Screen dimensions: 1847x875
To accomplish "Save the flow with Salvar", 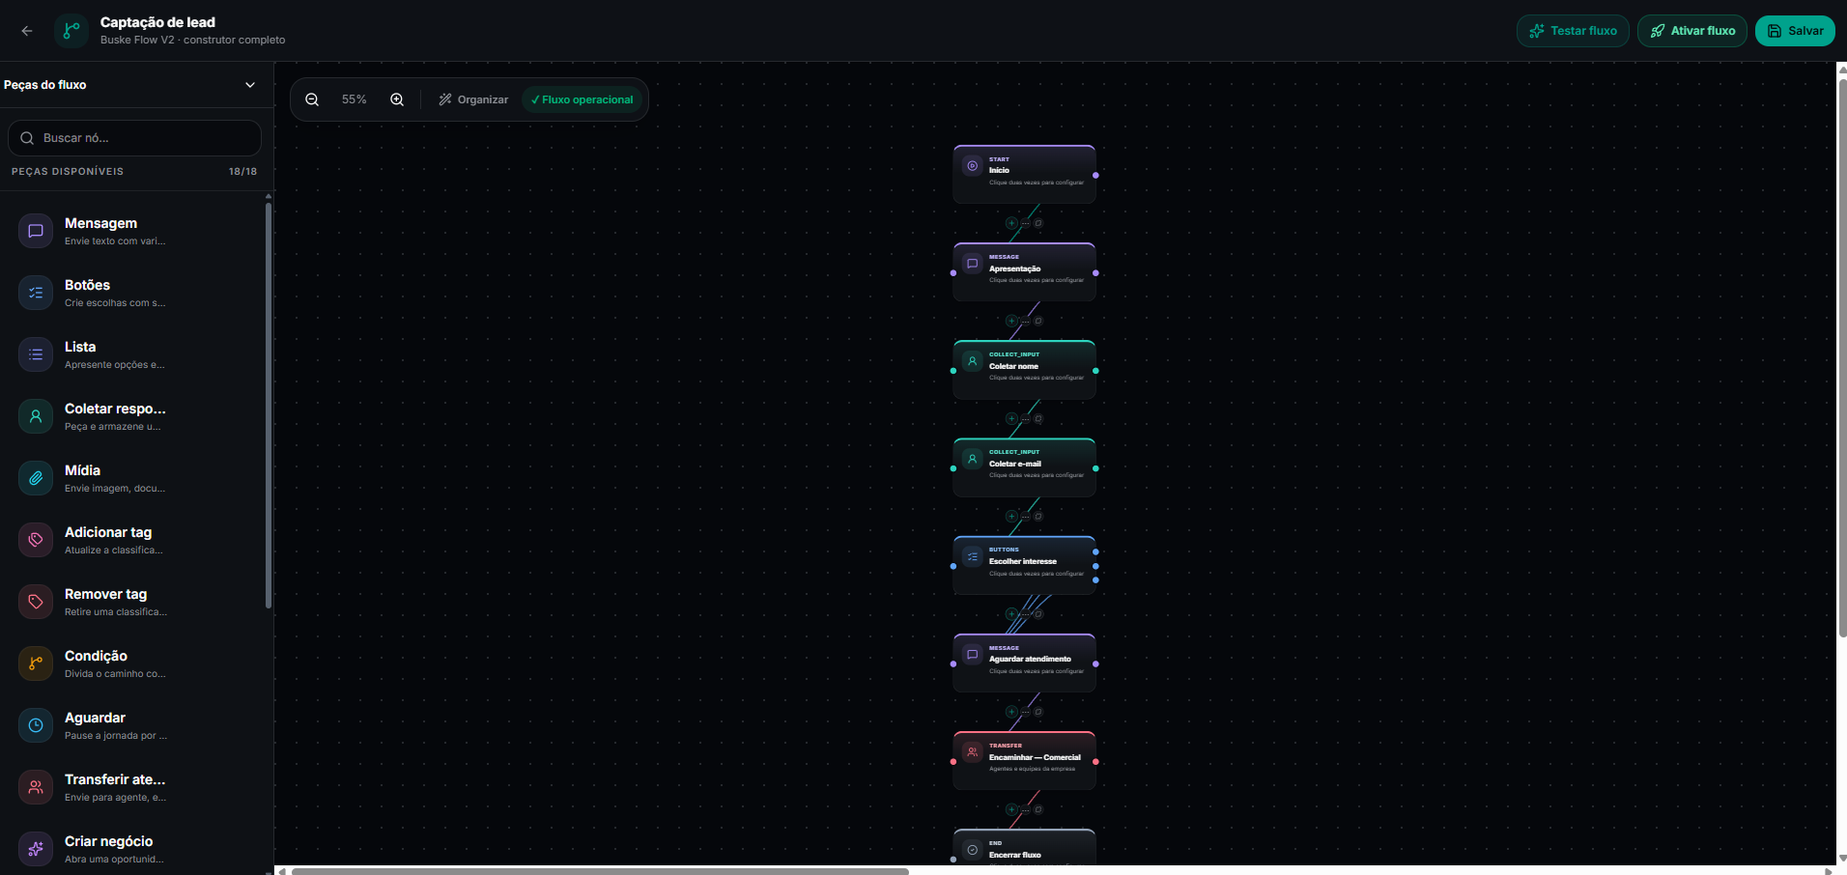I will [1795, 31].
